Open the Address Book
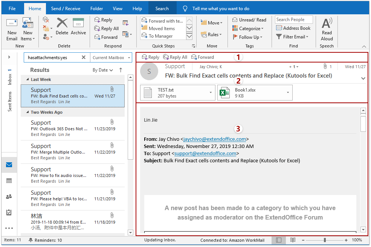The height and width of the screenshot is (247, 371). coord(293,28)
